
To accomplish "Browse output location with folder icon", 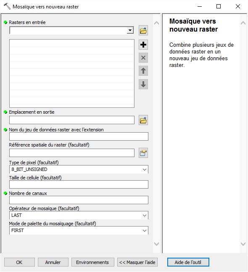I will coord(143,120).
